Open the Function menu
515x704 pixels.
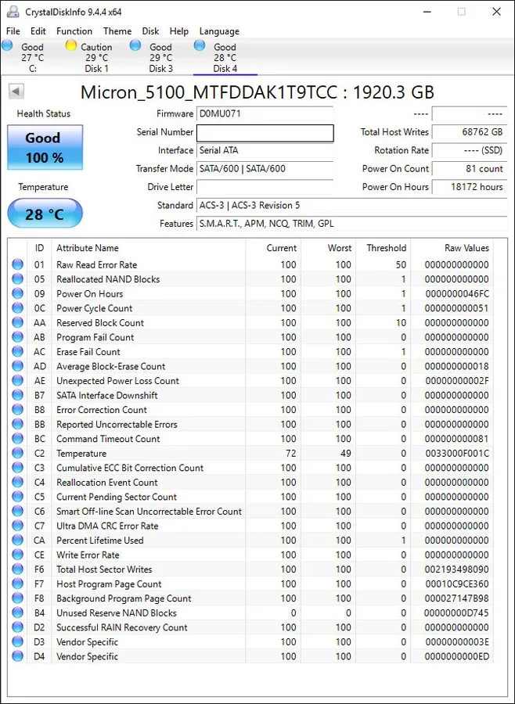pos(74,31)
